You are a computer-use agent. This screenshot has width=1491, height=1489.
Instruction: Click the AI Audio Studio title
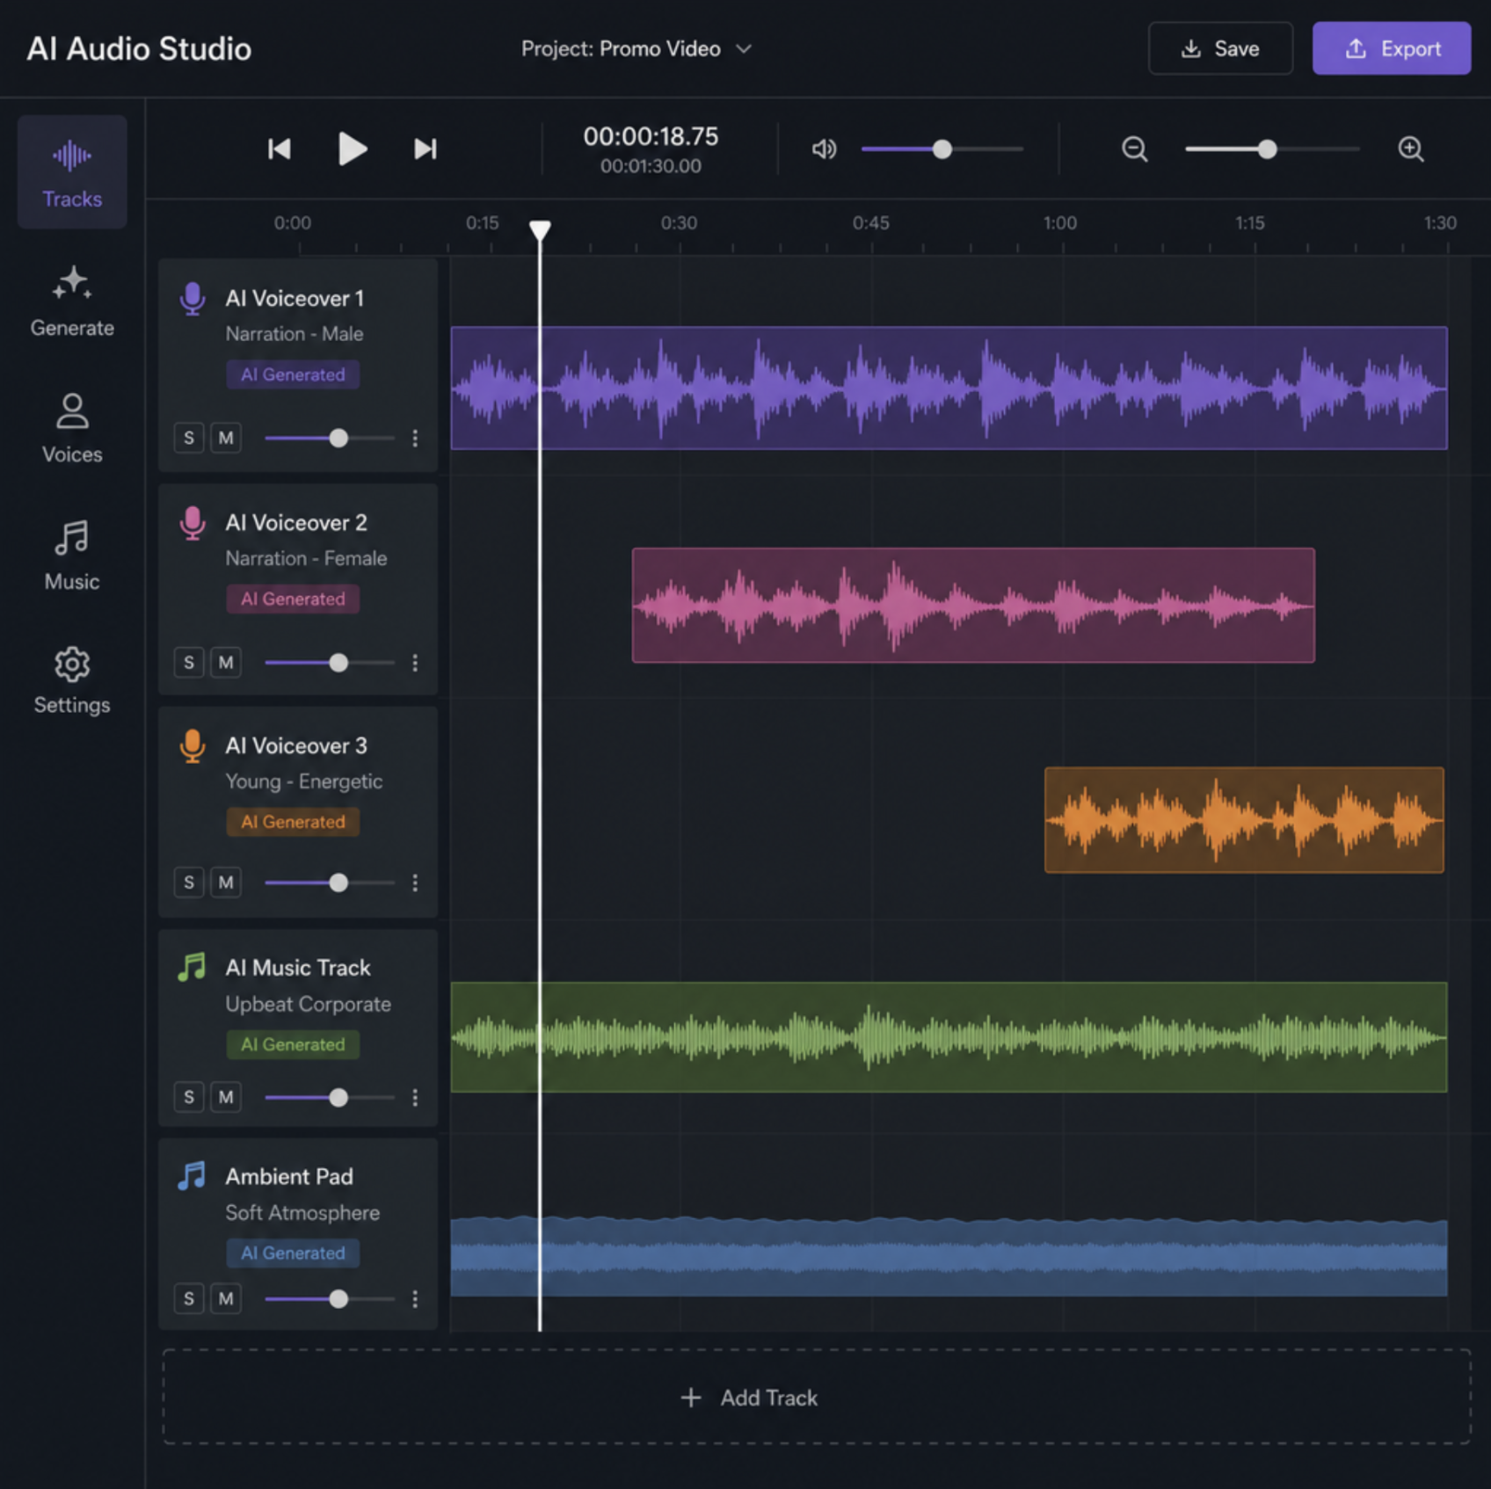tap(139, 48)
